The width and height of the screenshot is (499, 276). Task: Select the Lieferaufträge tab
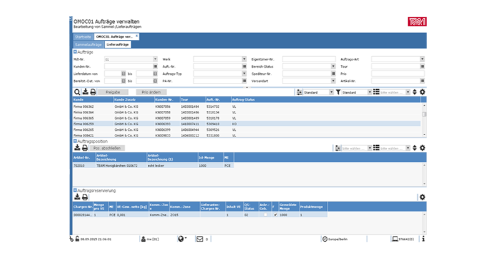click(117, 45)
